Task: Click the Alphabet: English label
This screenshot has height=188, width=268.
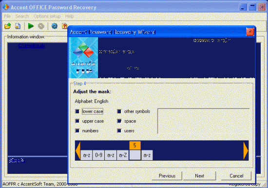Action: [92, 102]
